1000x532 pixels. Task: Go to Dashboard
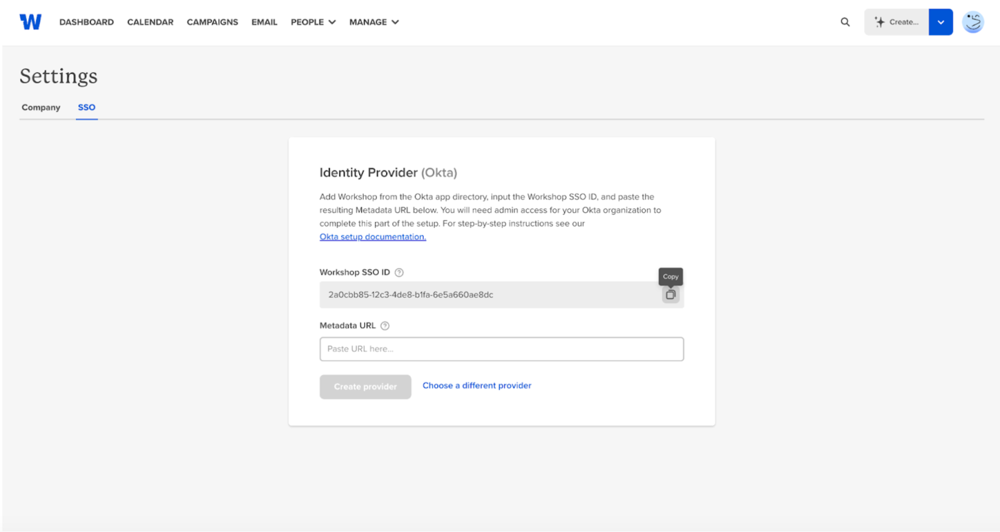point(86,22)
